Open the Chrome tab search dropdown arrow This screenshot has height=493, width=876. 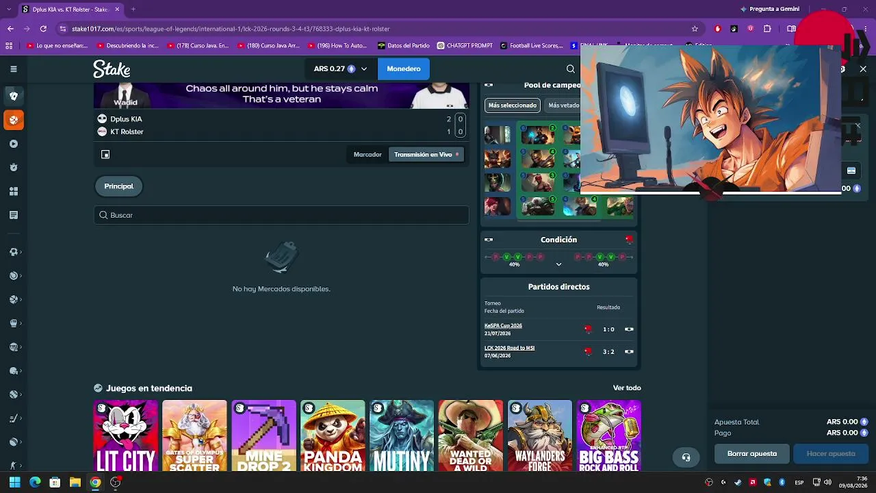tap(10, 10)
